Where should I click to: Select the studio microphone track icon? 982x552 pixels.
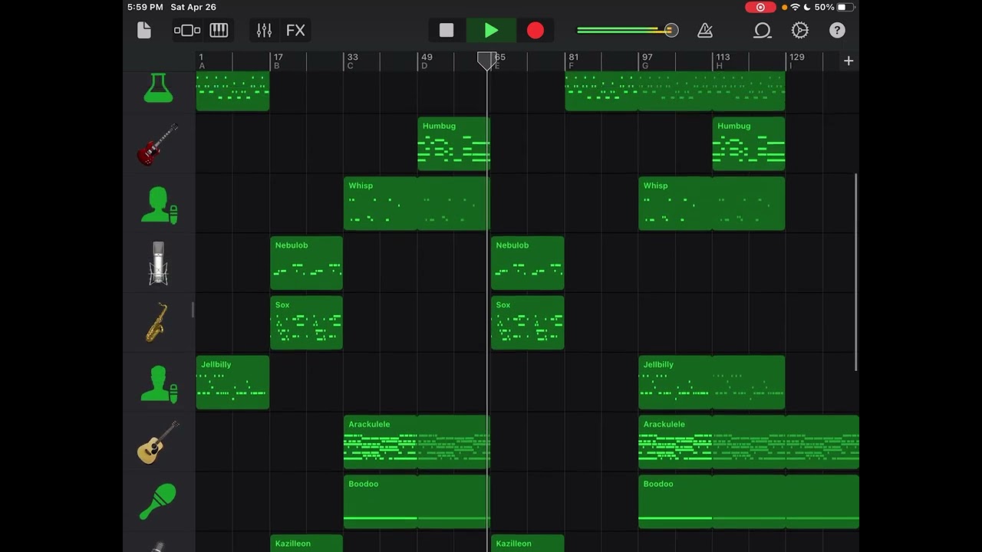pos(158,263)
